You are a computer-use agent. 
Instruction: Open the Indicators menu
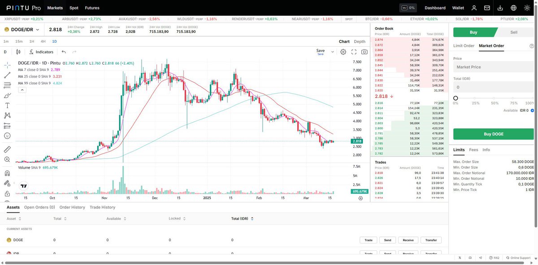click(x=41, y=52)
